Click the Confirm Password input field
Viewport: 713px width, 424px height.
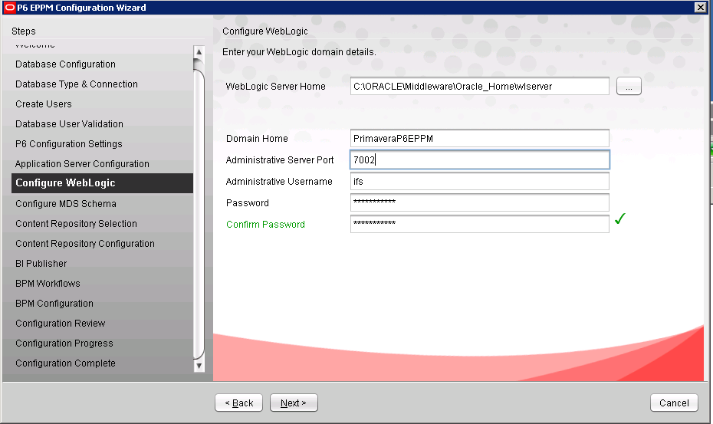(479, 224)
